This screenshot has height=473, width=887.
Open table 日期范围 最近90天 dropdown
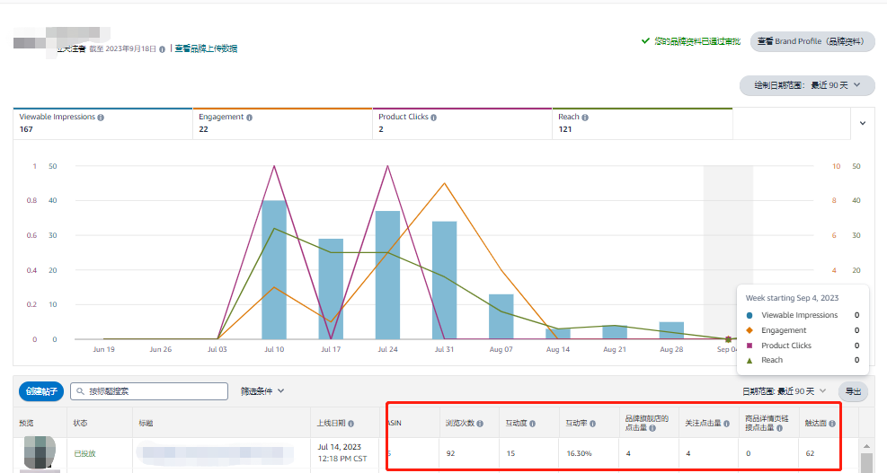[784, 391]
